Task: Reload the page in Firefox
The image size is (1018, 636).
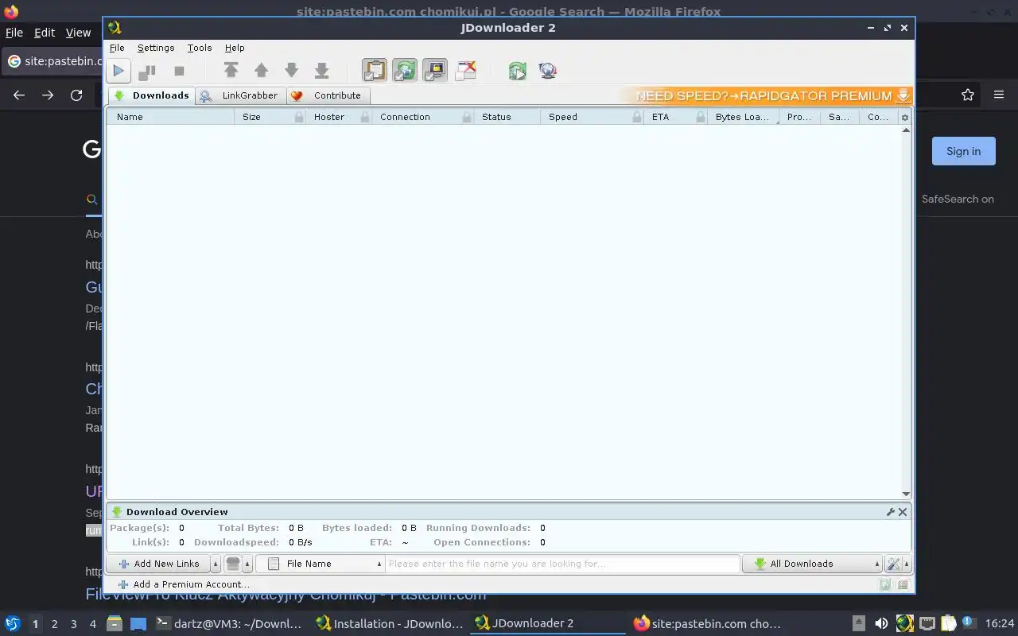Action: pos(76,95)
